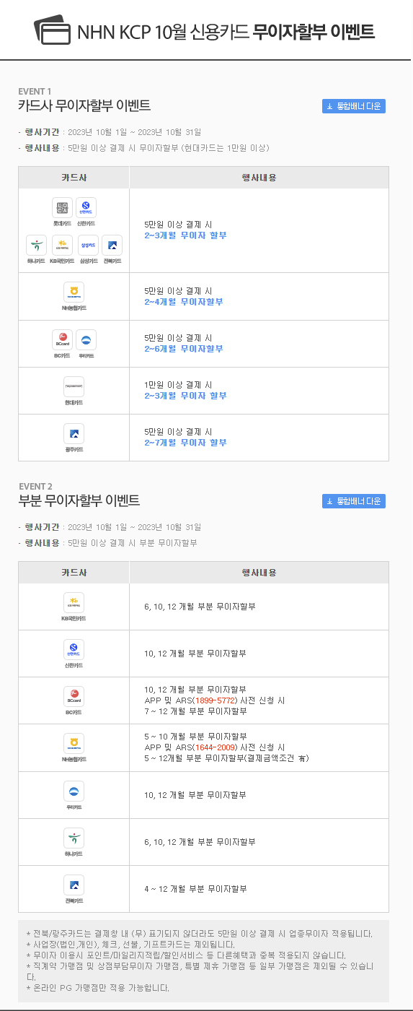Download the 통합배너 for EVENT 2
Screen dimensions: 413x1011
click(x=354, y=501)
